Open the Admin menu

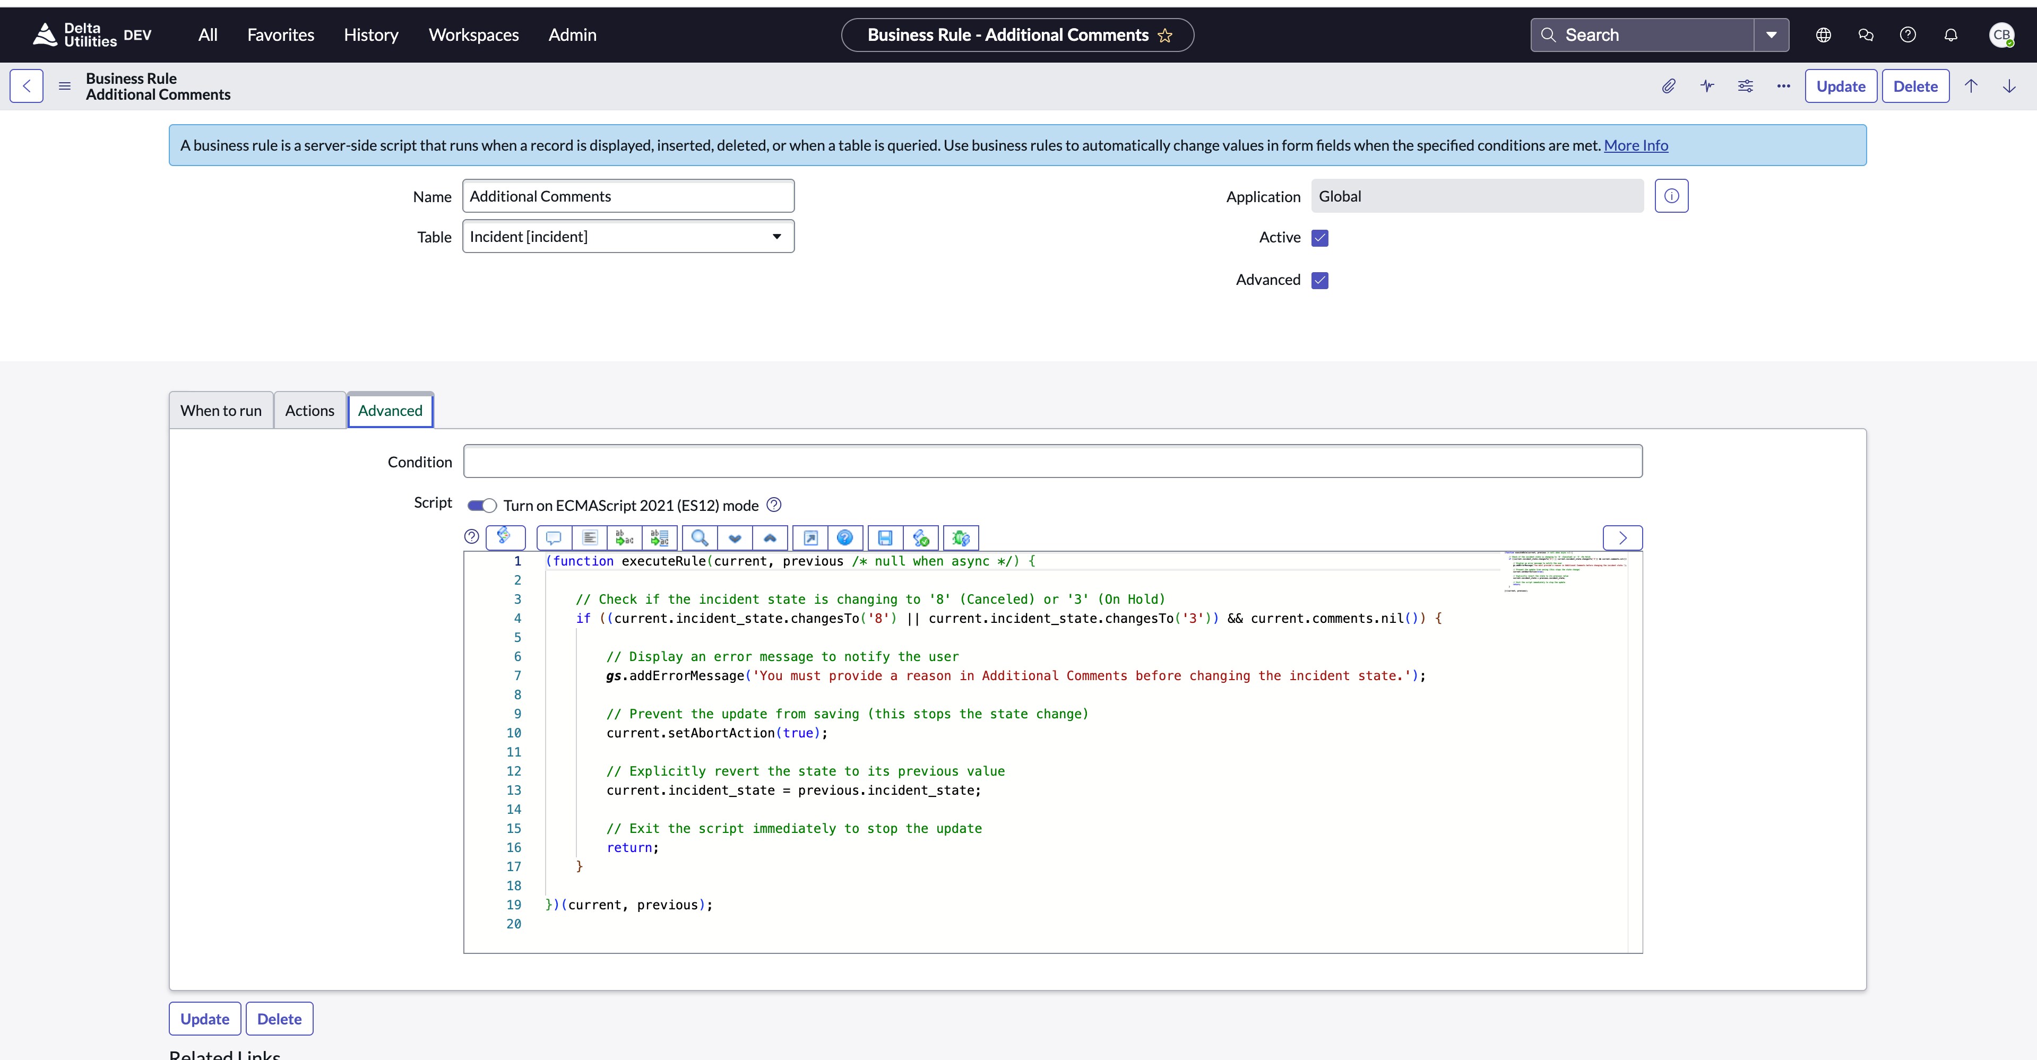point(572,35)
